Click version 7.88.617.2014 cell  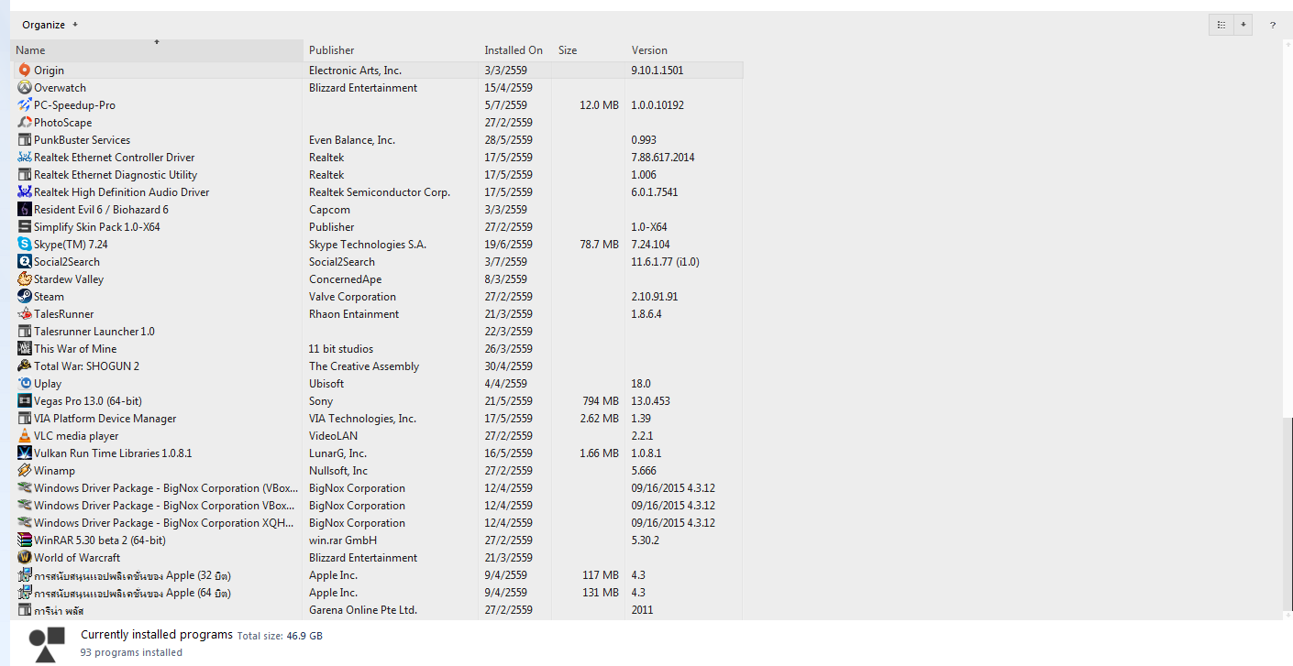[662, 158]
